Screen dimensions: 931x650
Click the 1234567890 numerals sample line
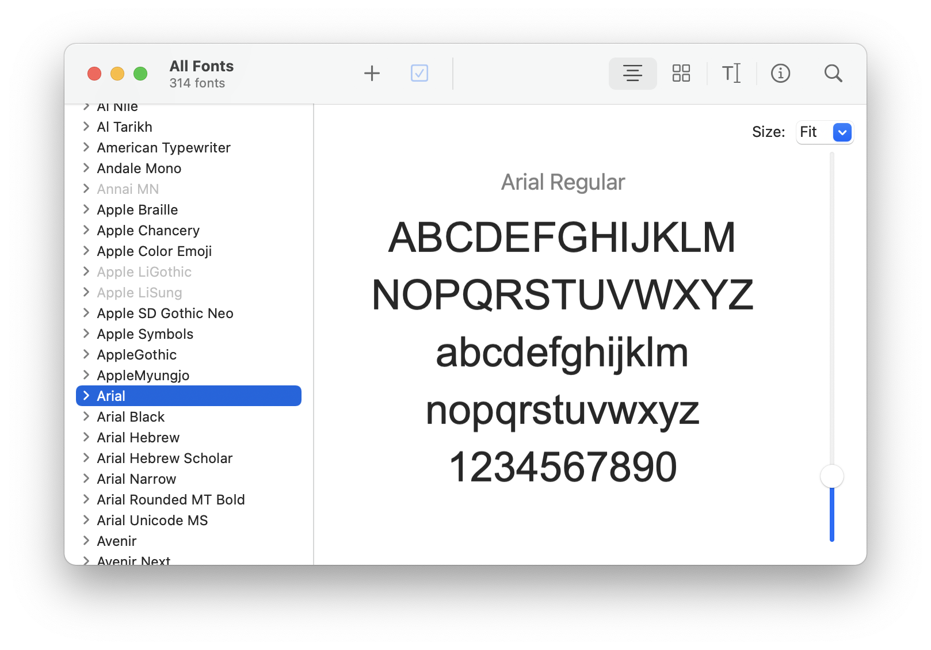tap(563, 467)
